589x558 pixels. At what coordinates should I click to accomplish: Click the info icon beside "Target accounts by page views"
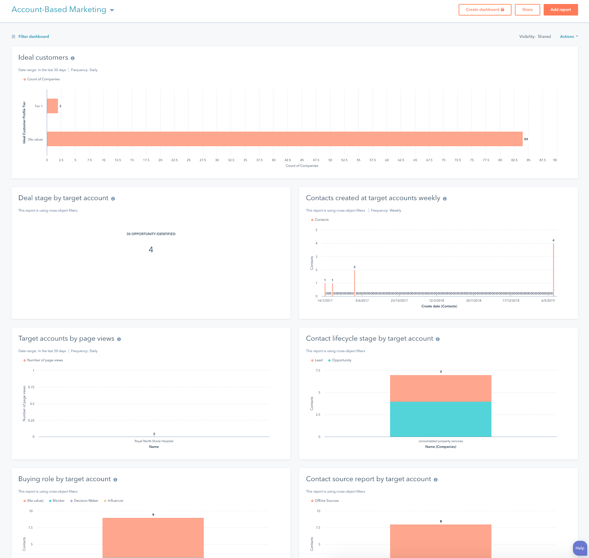point(119,339)
